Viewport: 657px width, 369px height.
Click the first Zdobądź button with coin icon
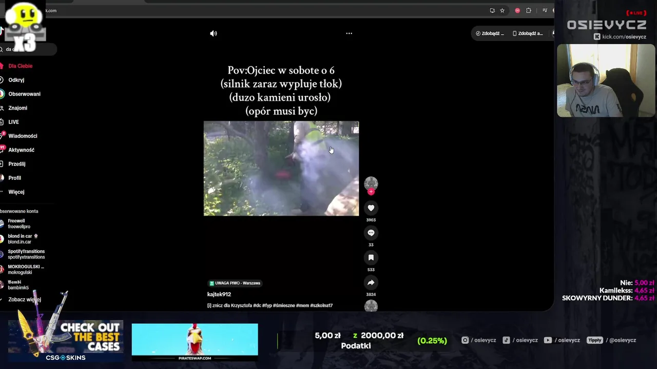click(490, 33)
